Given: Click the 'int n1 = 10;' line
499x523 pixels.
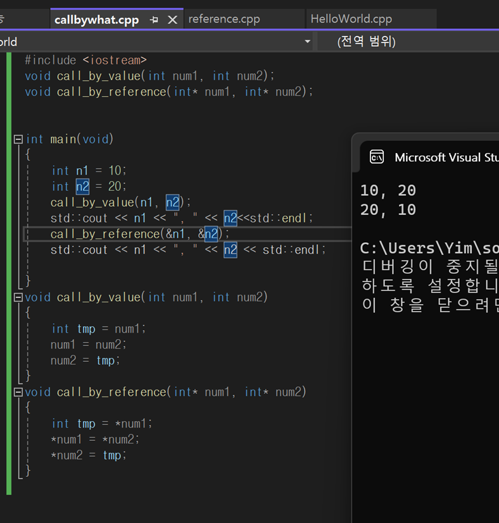Looking at the screenshot, I should point(89,171).
